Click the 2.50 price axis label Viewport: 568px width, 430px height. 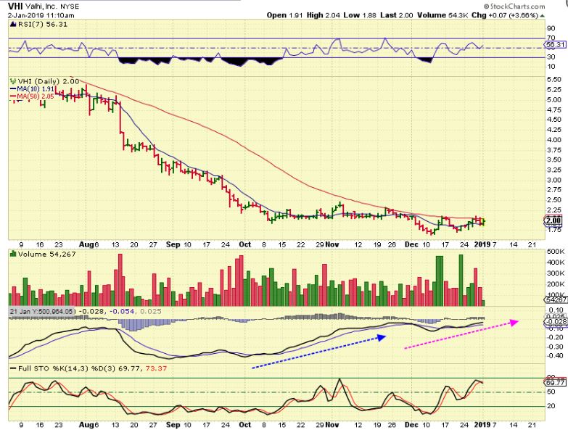click(x=555, y=200)
